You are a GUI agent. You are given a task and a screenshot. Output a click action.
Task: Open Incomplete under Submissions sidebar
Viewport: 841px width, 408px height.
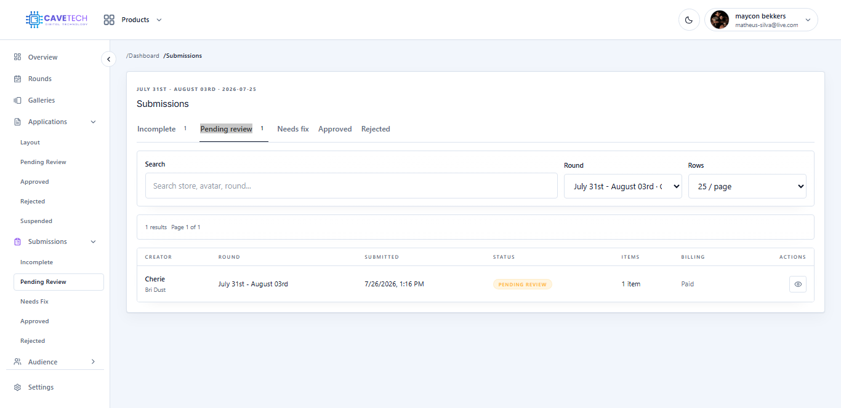36,262
